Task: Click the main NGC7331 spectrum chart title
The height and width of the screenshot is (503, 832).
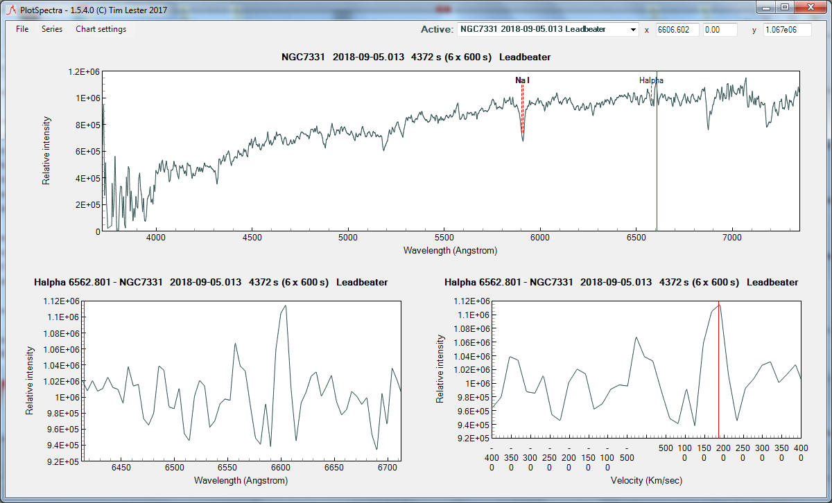Action: [416, 57]
